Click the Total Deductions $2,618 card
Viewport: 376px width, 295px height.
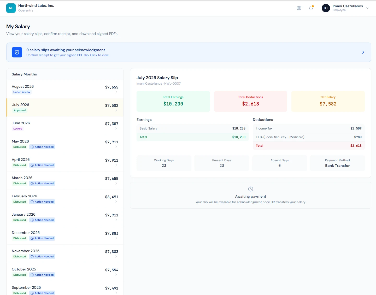[x=251, y=101]
